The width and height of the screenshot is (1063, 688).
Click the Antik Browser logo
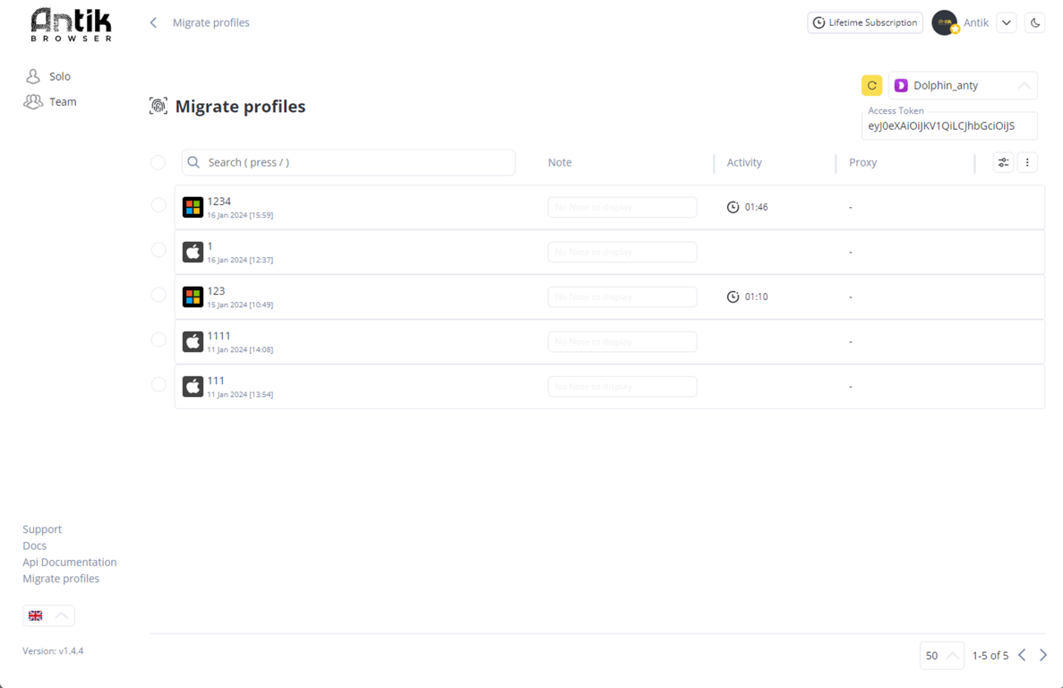point(71,25)
